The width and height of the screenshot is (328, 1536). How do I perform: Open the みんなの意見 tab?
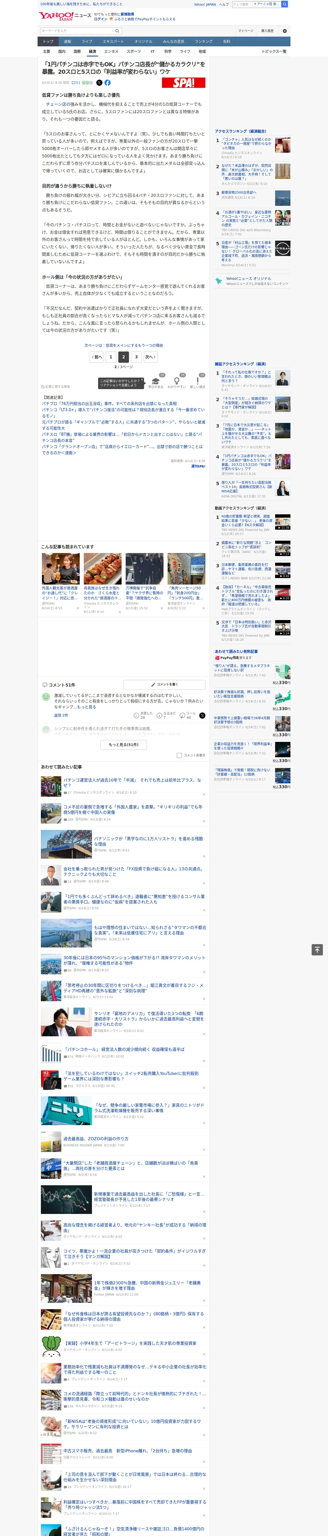point(174,42)
